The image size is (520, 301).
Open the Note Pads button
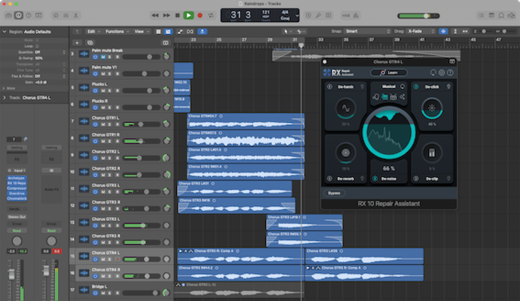click(x=491, y=16)
